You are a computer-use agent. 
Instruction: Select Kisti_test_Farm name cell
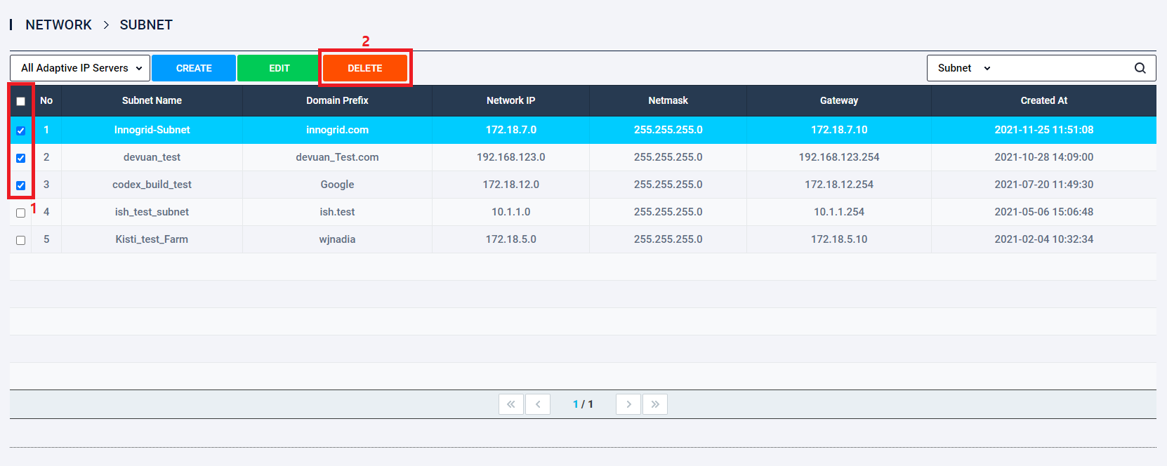coord(152,239)
